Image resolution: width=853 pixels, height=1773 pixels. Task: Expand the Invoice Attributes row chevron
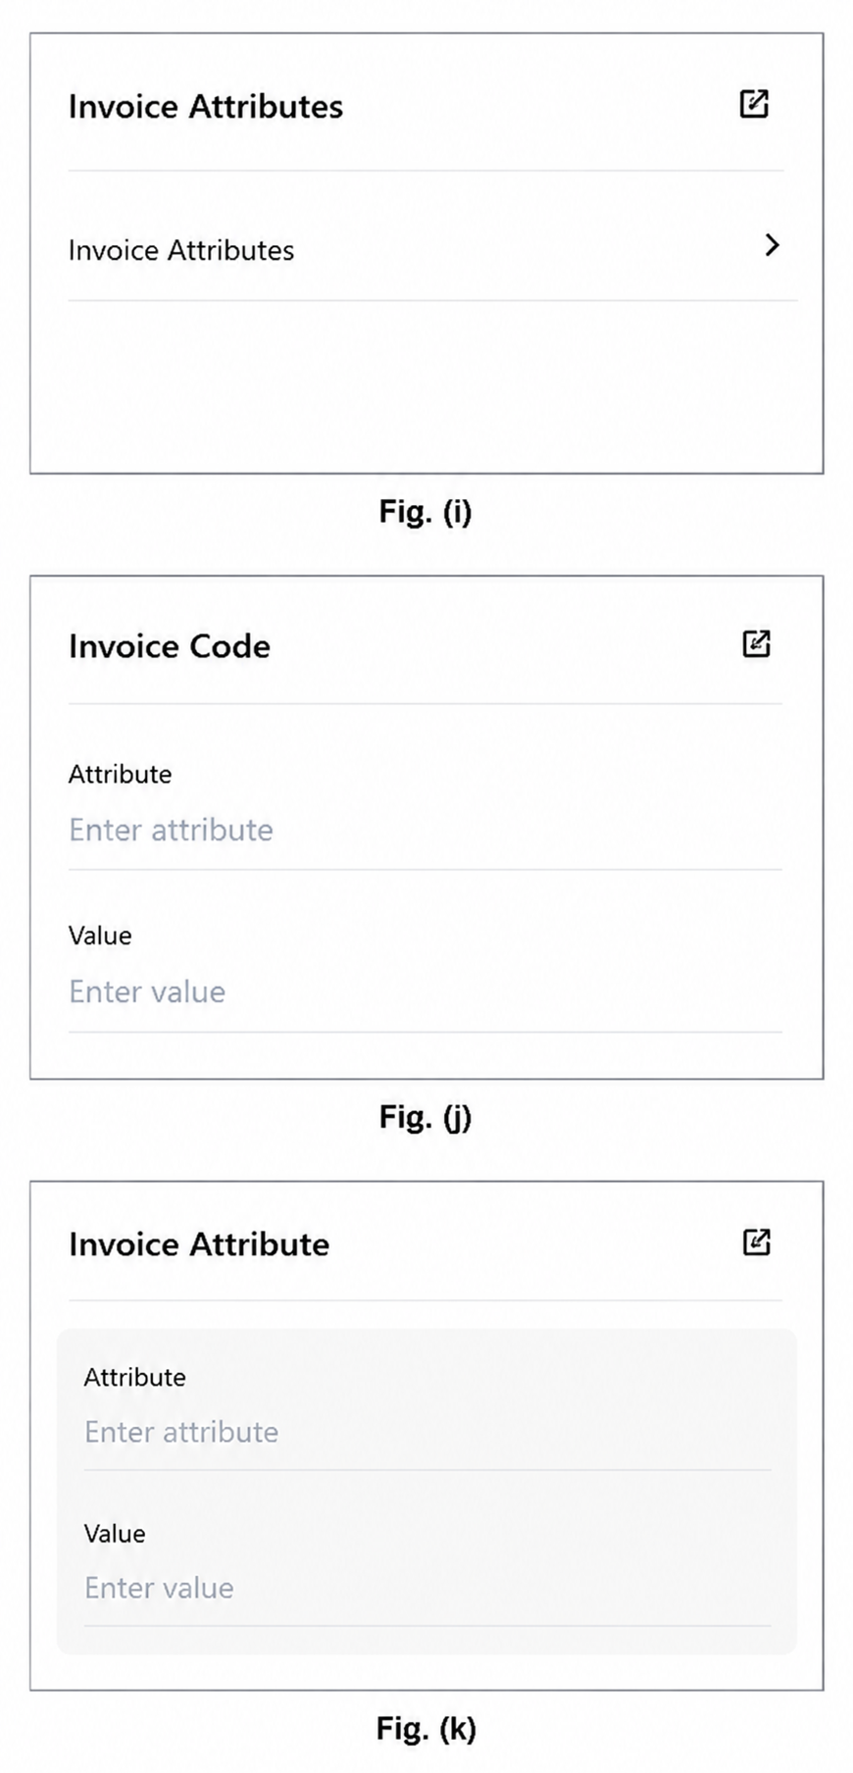point(772,245)
